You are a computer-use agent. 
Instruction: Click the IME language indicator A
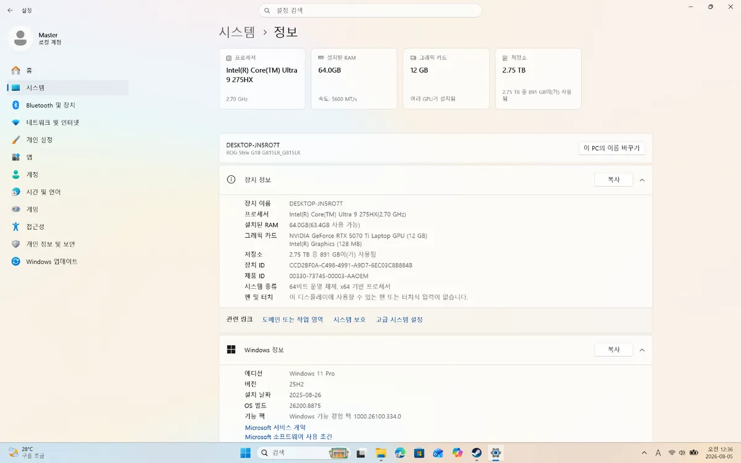pyautogui.click(x=659, y=453)
